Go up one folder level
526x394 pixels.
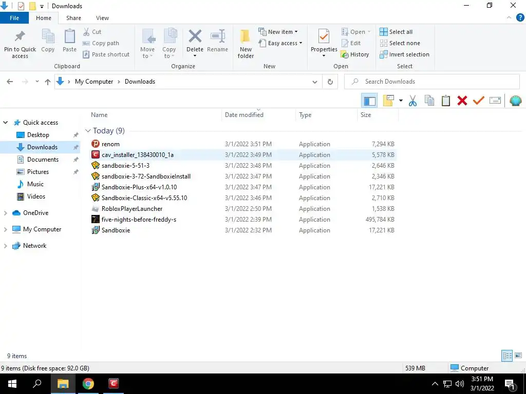48,82
